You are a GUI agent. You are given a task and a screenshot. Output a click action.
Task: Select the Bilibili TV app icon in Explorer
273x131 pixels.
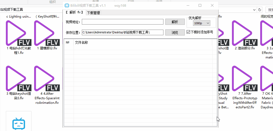click(19, 123)
